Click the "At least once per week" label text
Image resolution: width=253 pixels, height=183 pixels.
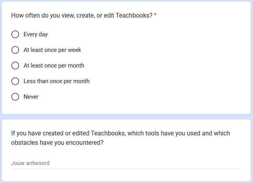click(x=52, y=50)
